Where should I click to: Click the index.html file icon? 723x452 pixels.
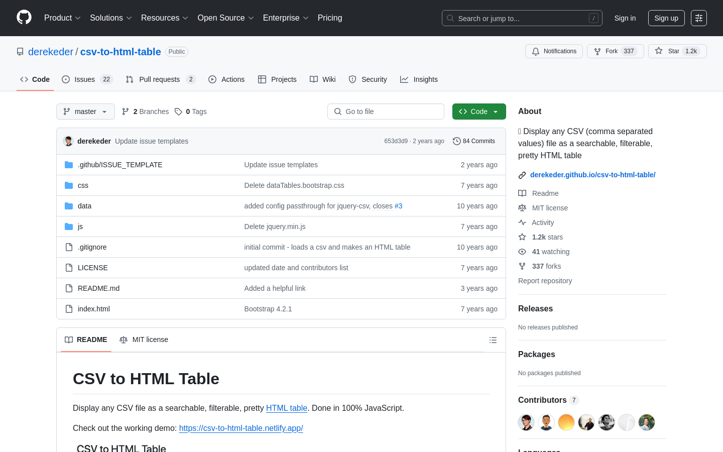point(69,309)
